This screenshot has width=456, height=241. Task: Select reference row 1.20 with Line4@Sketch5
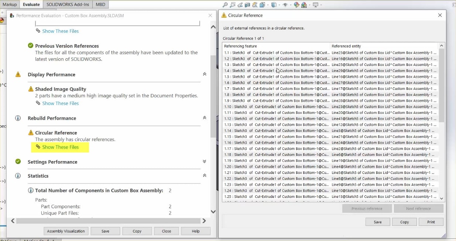pos(330,167)
